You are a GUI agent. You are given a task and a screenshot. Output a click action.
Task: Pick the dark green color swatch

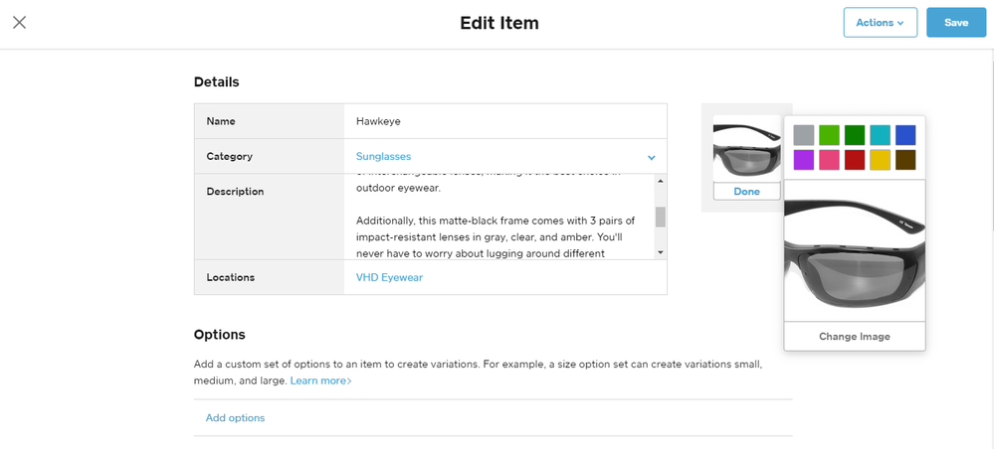click(x=855, y=135)
